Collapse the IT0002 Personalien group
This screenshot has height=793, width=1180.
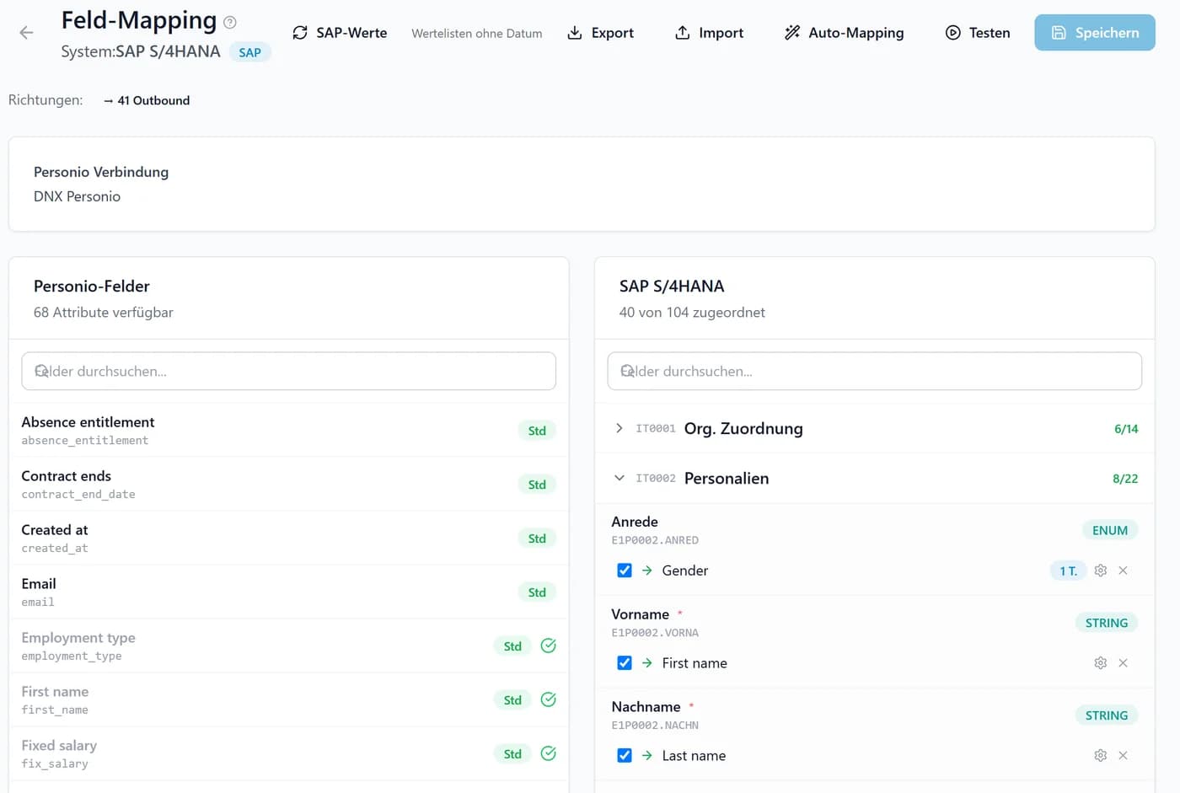[x=874, y=478]
